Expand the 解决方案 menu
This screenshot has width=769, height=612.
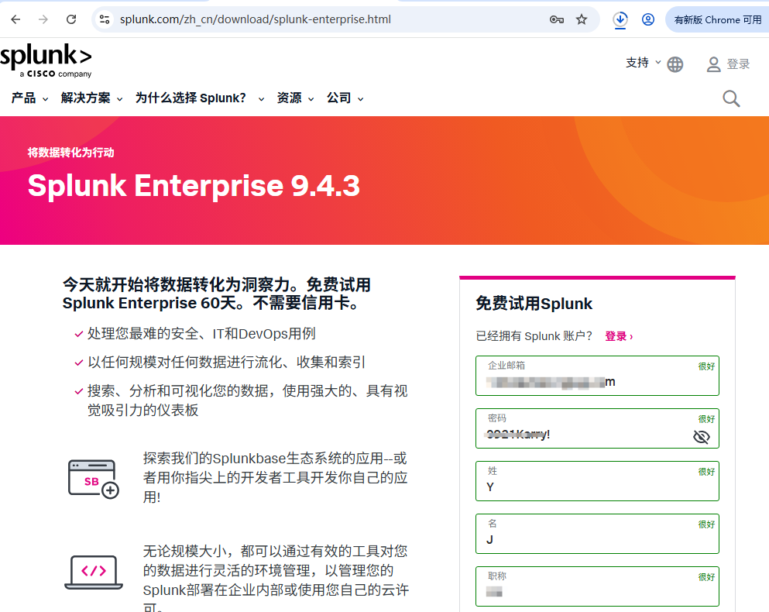pos(91,98)
